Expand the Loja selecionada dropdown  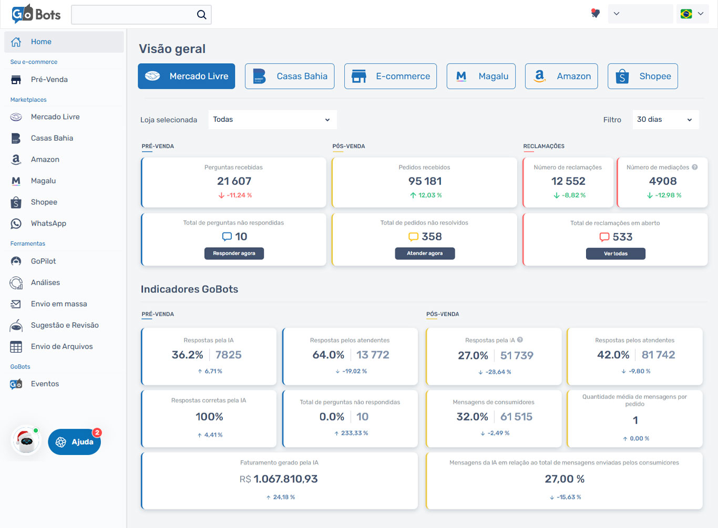pyautogui.click(x=272, y=120)
